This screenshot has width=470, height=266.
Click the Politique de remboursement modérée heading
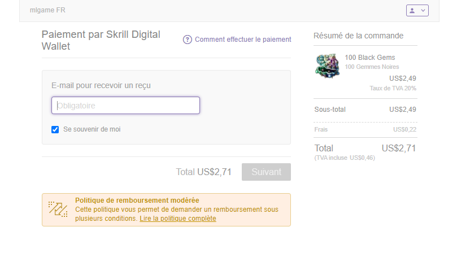coord(137,200)
